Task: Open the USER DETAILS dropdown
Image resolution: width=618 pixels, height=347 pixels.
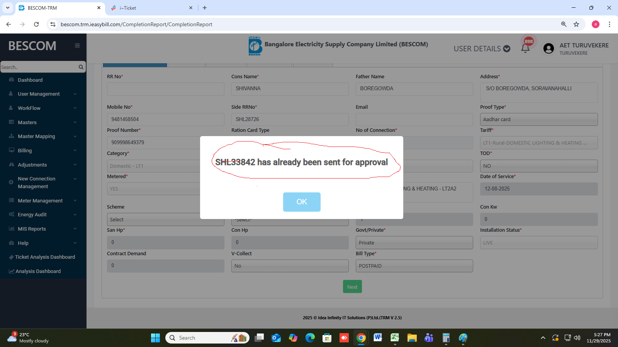Action: point(482,49)
